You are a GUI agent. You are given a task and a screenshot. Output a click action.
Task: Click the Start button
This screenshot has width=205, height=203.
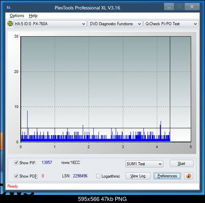[182, 164]
